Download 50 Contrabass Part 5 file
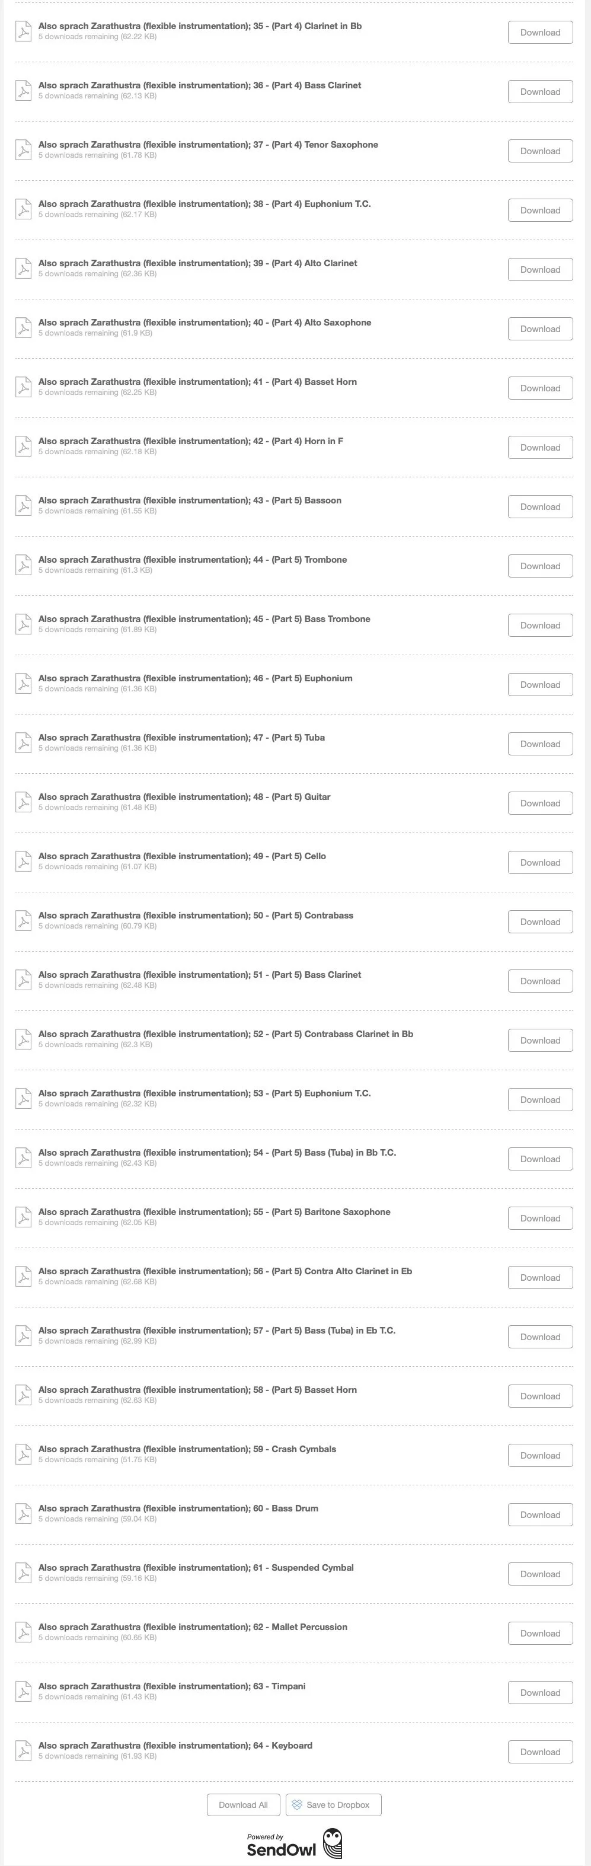Image resolution: width=591 pixels, height=1866 pixels. tap(540, 922)
